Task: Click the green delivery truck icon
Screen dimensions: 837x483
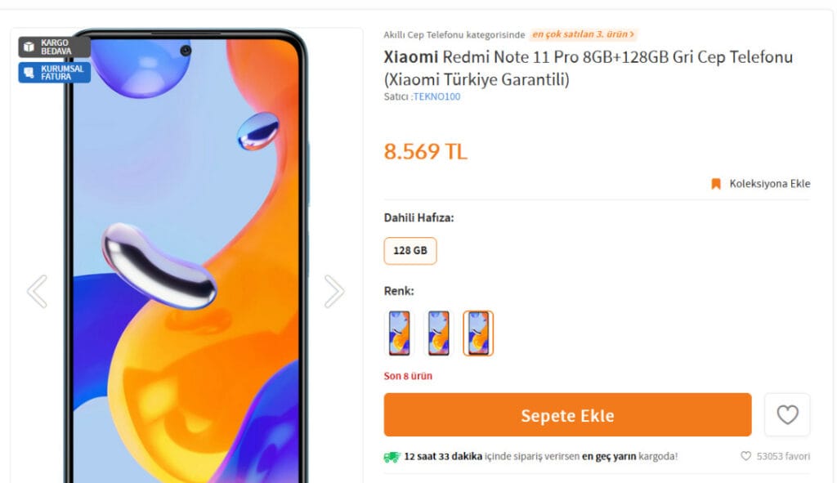Action: (392, 457)
